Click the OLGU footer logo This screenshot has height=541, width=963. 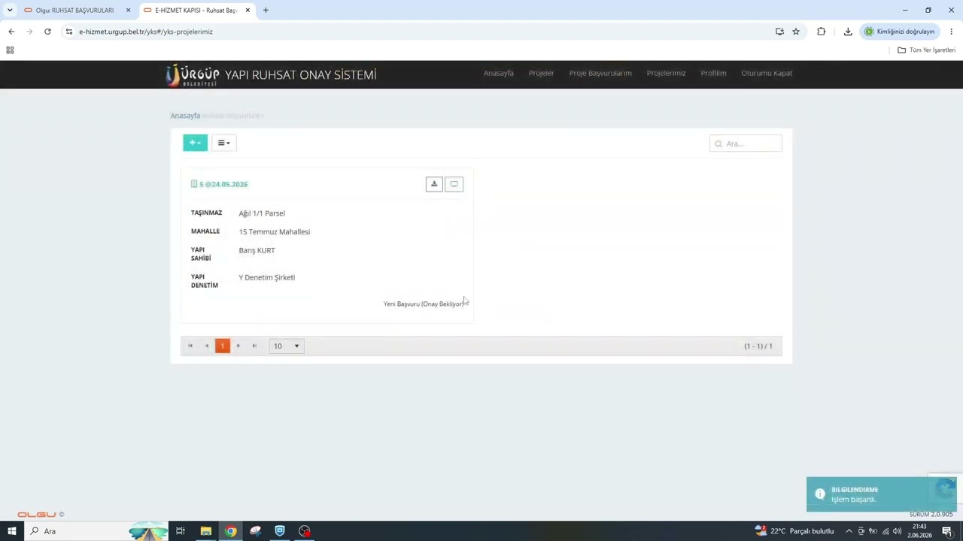(37, 515)
